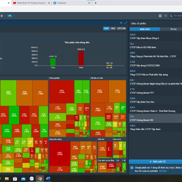182x182 pixels.
Task: Select the 'danh sách' tab
Action: tap(145, 29)
